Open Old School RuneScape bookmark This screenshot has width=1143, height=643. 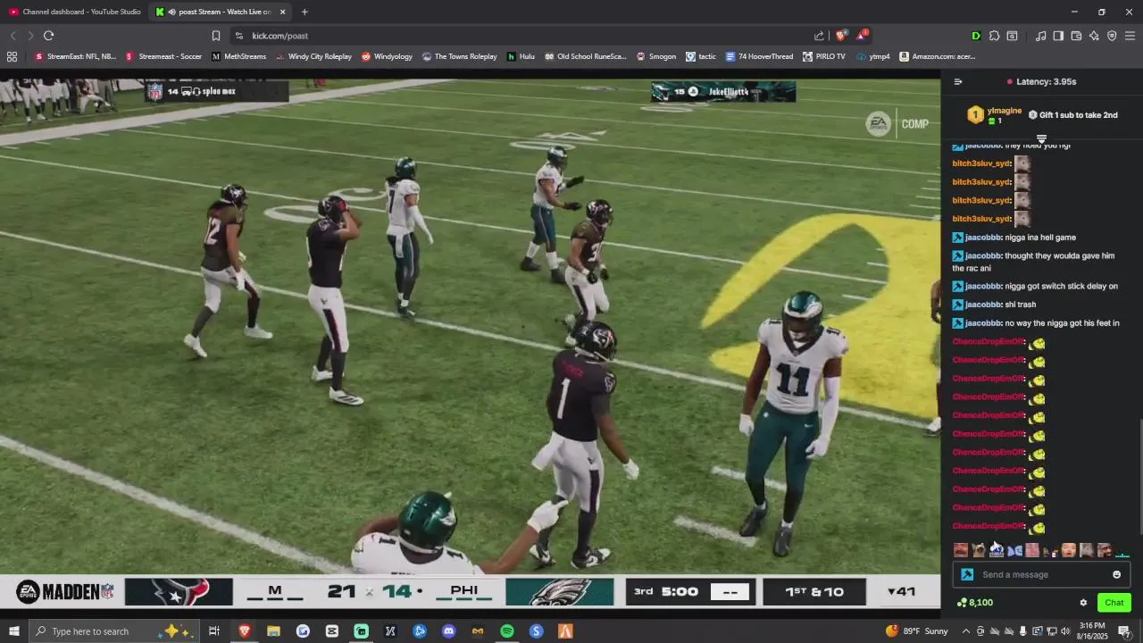585,56
